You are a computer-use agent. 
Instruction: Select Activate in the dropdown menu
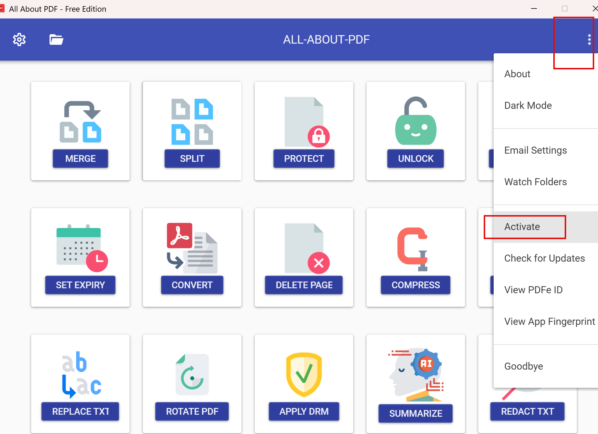[x=522, y=227]
